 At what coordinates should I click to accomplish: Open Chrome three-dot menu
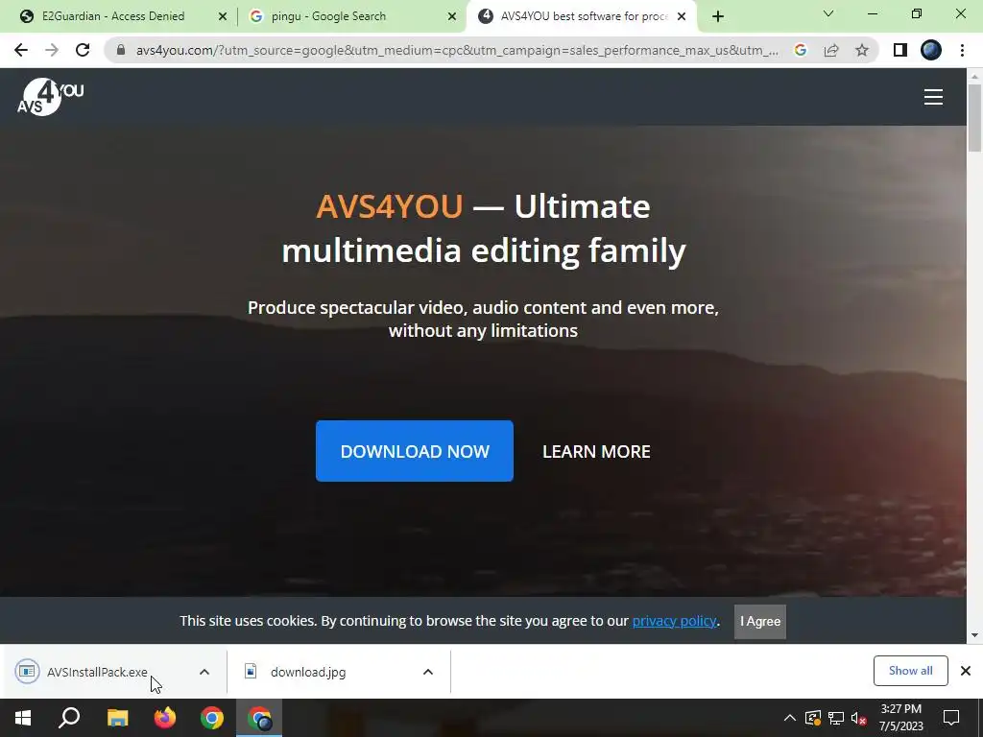tap(962, 50)
